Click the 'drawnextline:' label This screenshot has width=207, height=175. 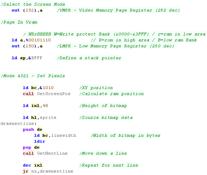pos(18,124)
